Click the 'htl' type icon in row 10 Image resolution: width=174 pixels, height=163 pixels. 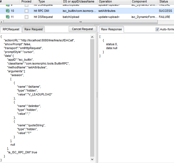click(35, 11)
